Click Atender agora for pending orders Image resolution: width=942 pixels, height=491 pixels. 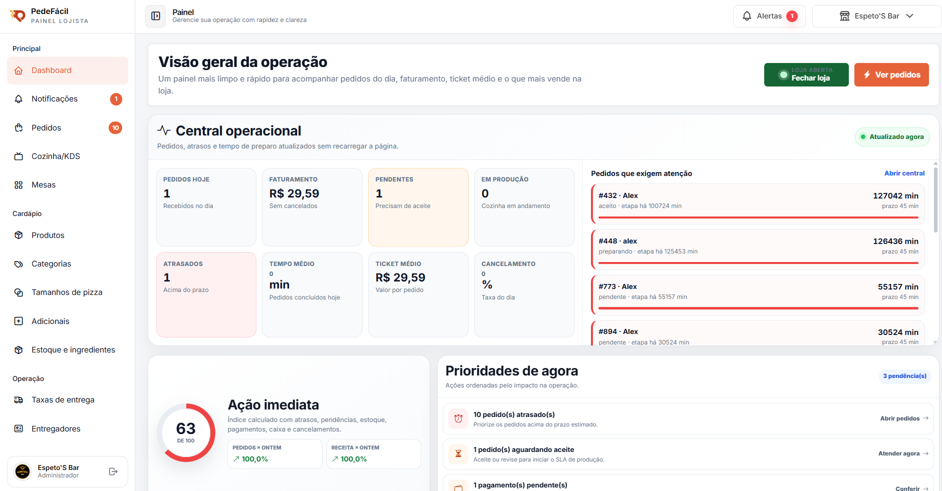(903, 453)
